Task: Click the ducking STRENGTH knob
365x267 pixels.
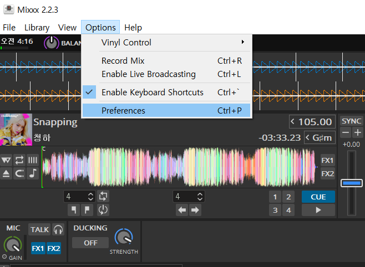Action: [124, 237]
